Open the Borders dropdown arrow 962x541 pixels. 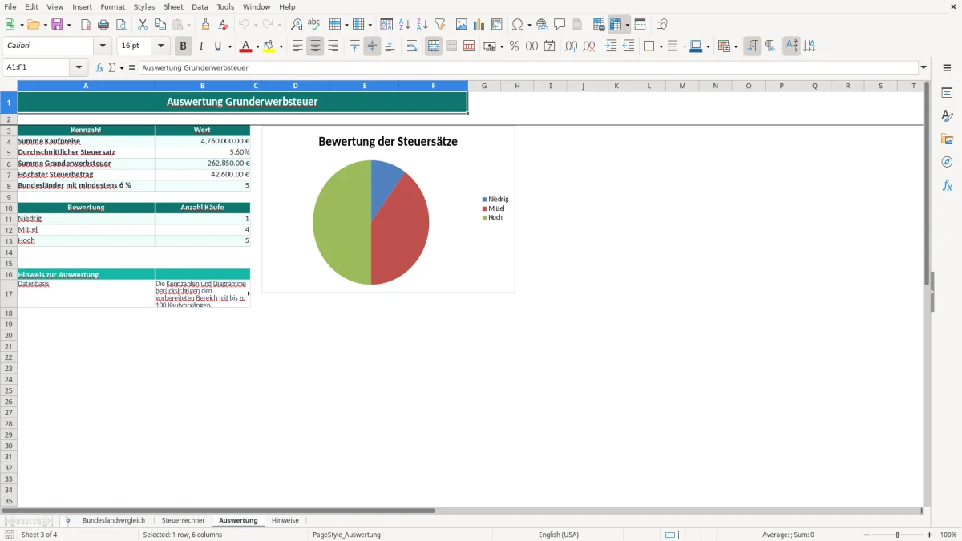661,46
